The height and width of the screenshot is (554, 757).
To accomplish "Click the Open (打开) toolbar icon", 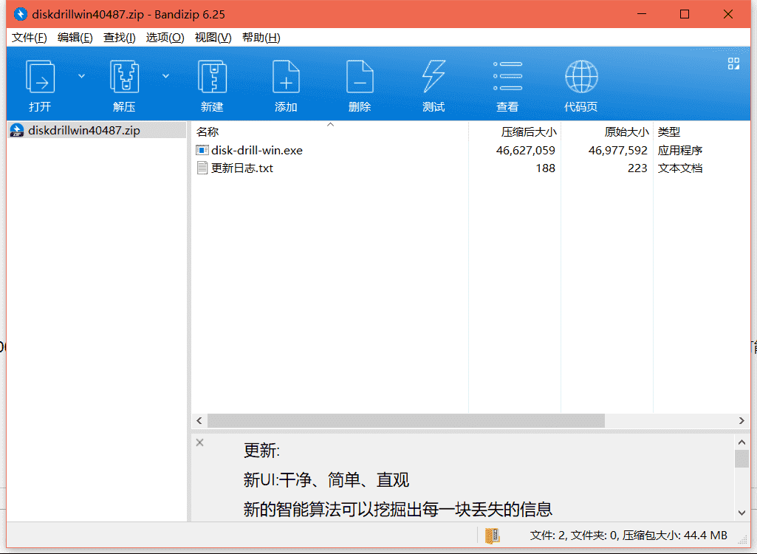I will (x=40, y=77).
